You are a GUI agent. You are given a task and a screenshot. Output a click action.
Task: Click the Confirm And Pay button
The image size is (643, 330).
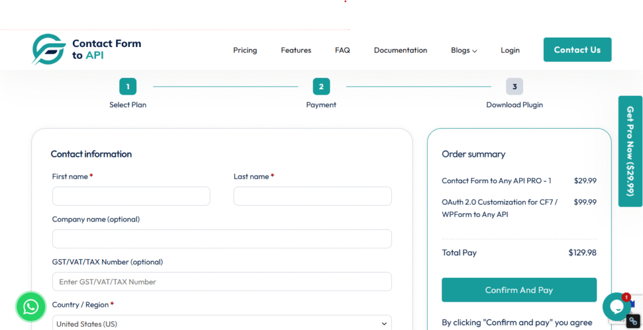tap(519, 290)
